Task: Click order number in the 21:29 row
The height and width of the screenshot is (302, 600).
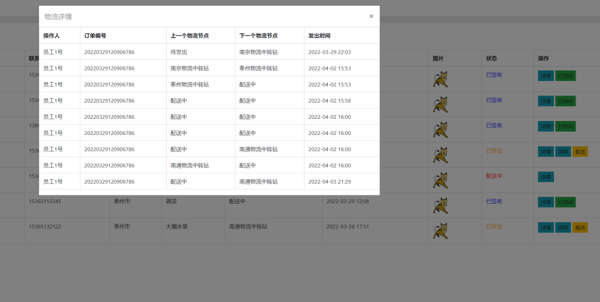Action: tap(109, 182)
